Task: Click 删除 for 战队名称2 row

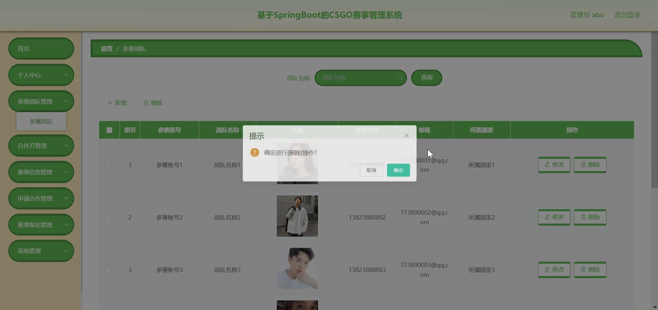Action: click(590, 217)
